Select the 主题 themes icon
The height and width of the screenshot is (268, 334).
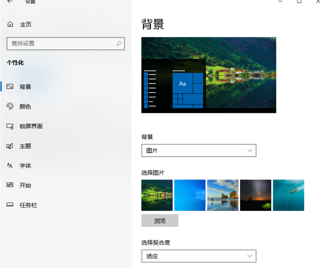[x=10, y=146]
